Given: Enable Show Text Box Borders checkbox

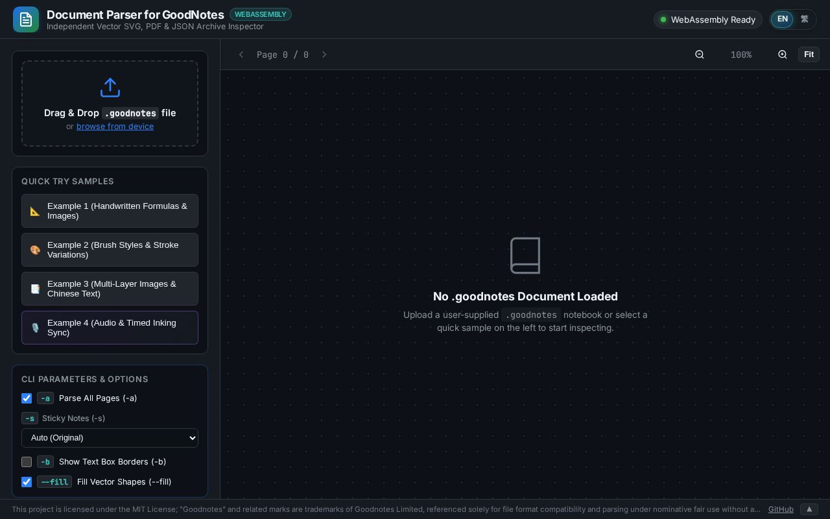Looking at the screenshot, I should (x=27, y=462).
